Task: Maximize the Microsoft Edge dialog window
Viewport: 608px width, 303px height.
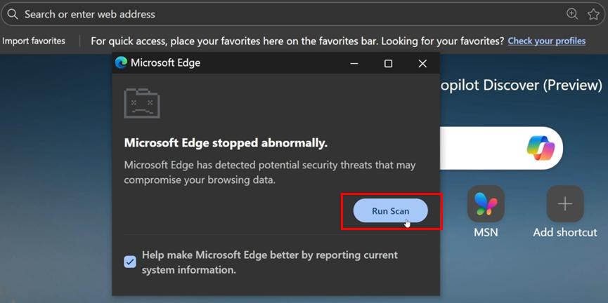Action: [388, 63]
